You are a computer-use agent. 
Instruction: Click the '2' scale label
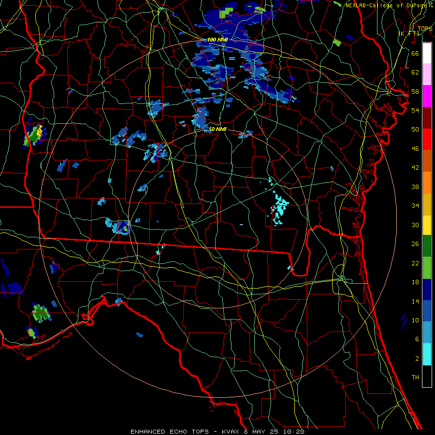[417, 358]
